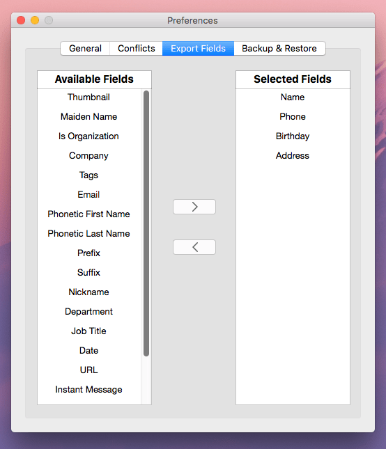Minimize Preferences with the yellow button

pos(35,20)
